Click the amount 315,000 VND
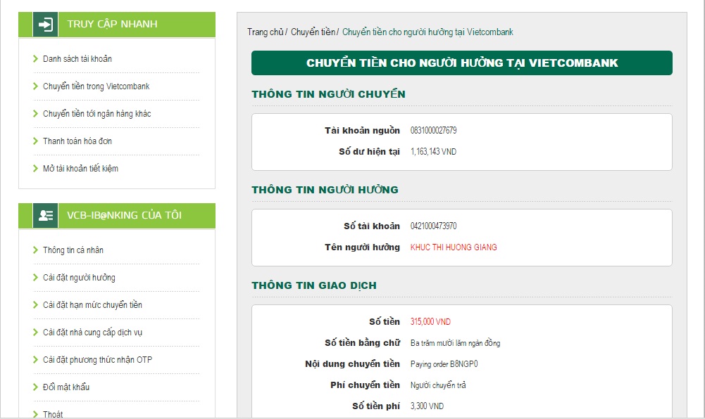This screenshot has height=419, width=705. coord(430,322)
